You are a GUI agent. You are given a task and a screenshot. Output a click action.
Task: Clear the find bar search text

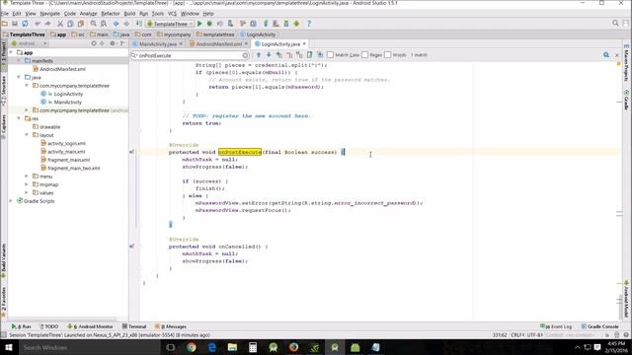coord(245,55)
